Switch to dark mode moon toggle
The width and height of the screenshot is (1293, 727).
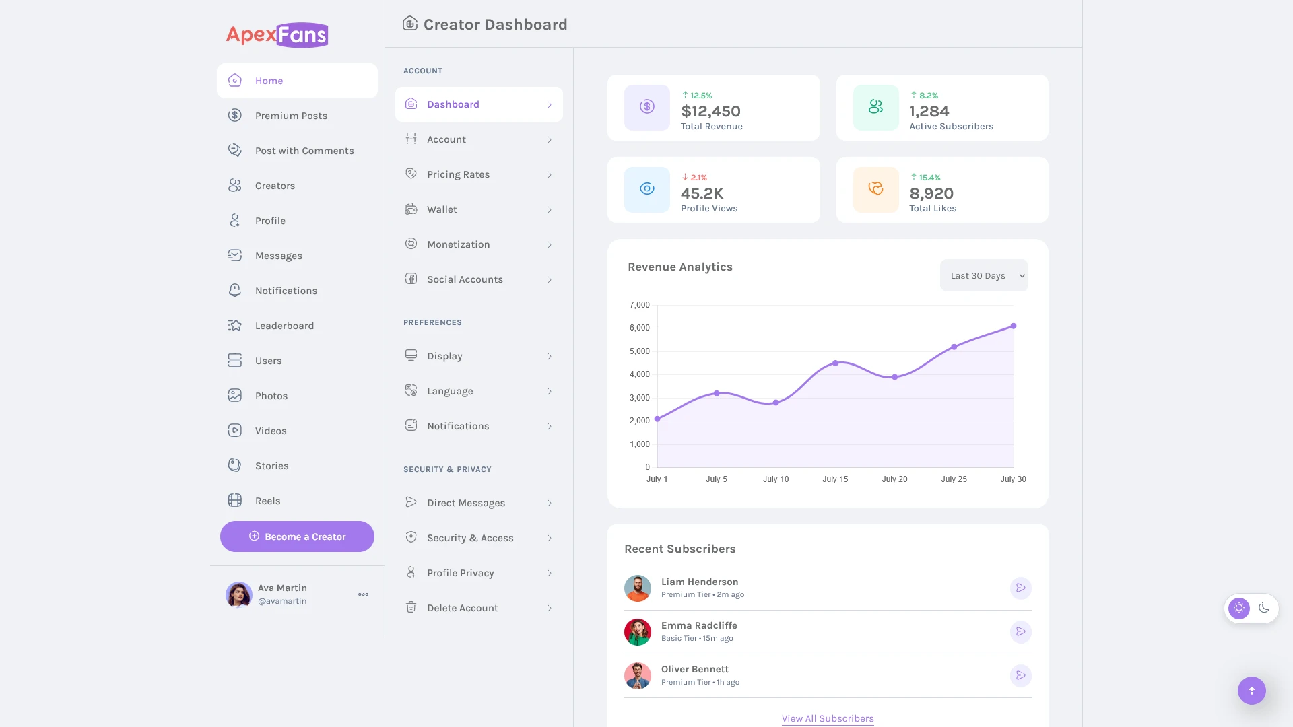pyautogui.click(x=1264, y=609)
